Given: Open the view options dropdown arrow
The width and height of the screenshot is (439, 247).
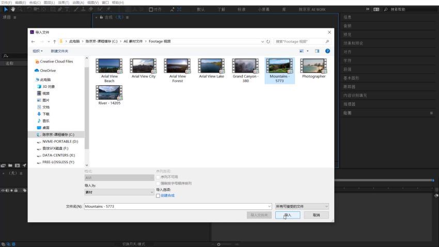Looking at the screenshot, I should click(307, 51).
